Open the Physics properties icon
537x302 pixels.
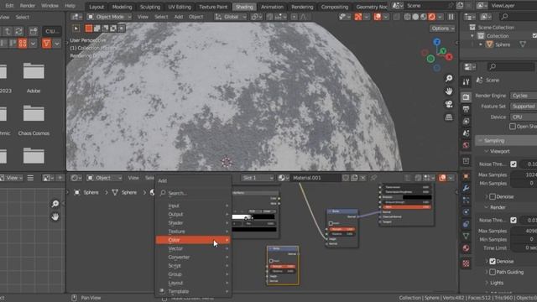466,212
